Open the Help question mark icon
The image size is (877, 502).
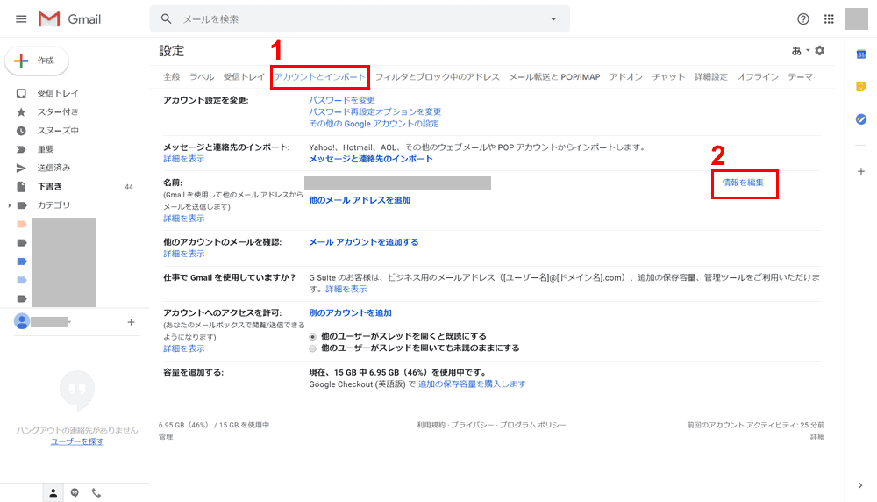pos(803,19)
